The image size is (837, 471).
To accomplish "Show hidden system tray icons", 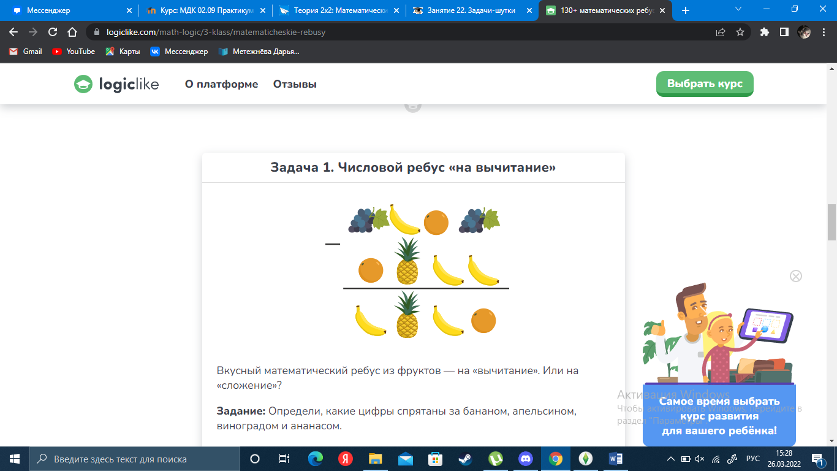I will point(672,459).
